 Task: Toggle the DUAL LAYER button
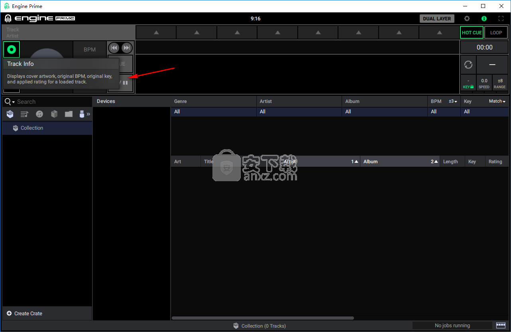click(x=437, y=18)
